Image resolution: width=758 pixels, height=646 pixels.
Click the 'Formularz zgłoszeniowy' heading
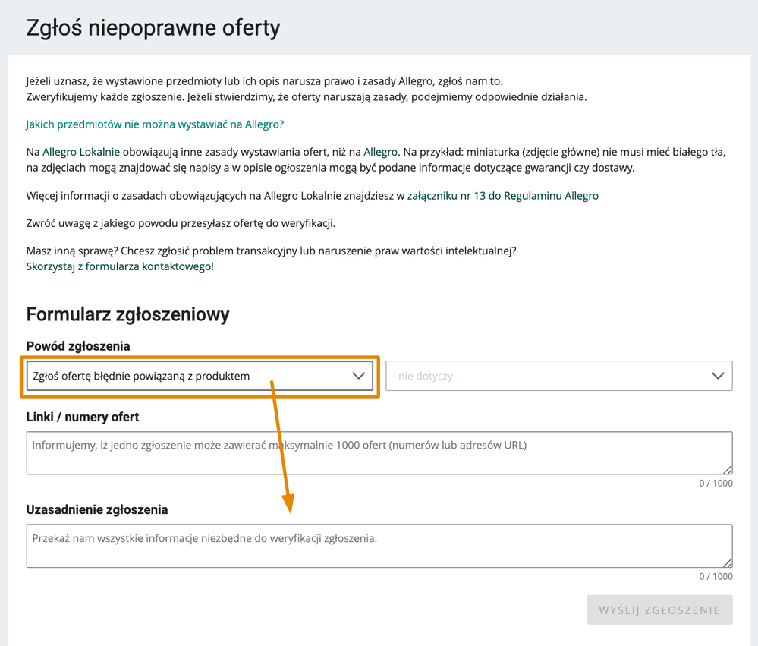click(x=127, y=314)
